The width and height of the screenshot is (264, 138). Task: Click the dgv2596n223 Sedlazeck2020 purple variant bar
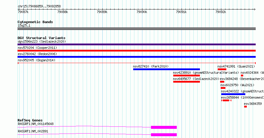click(x=136, y=44)
